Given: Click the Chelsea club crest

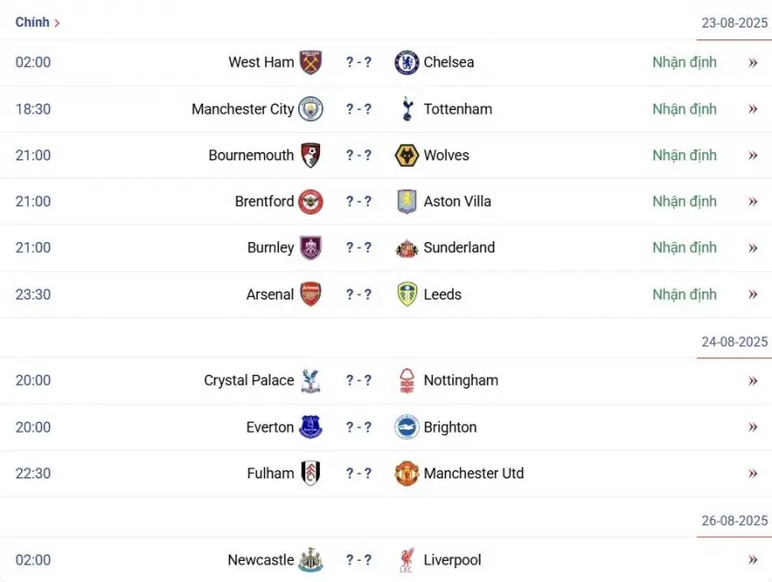Looking at the screenshot, I should click(x=407, y=62).
